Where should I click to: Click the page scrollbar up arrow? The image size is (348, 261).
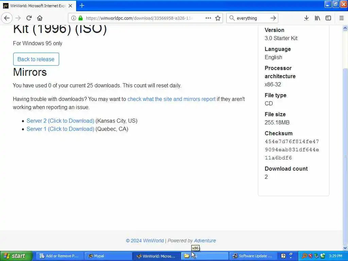(345, 28)
